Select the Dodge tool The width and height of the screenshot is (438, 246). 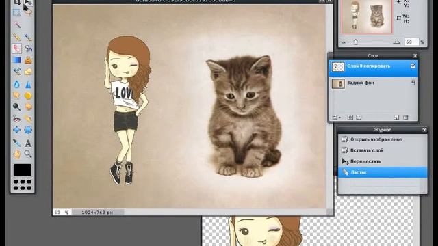[x=17, y=107]
